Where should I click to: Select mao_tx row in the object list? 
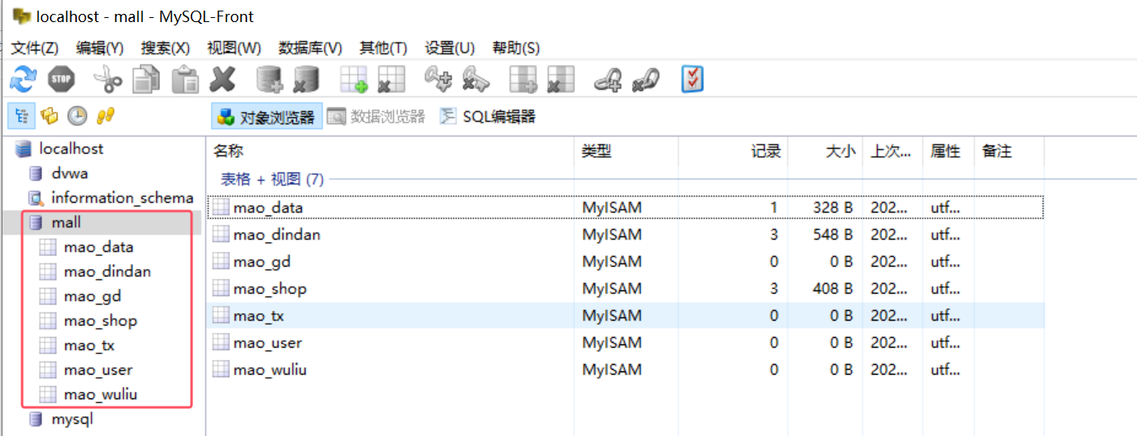click(x=626, y=316)
